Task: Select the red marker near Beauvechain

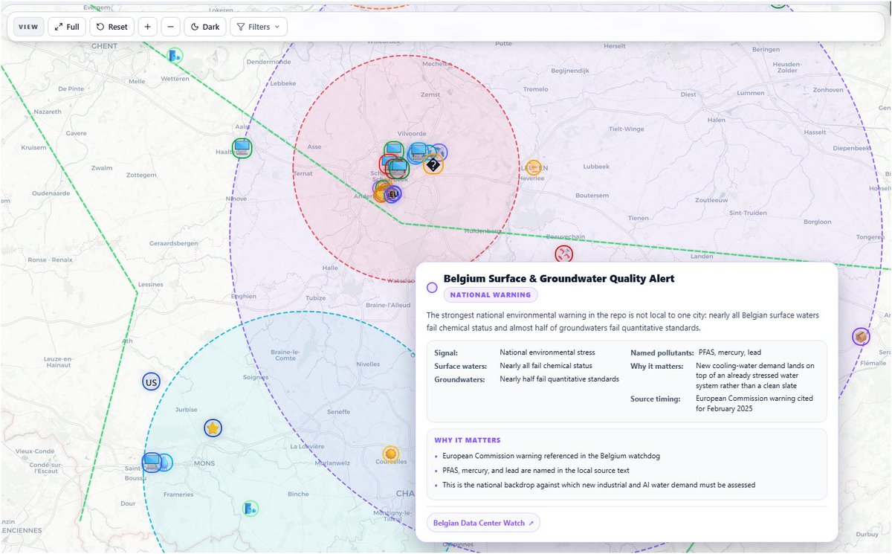Action: click(563, 254)
